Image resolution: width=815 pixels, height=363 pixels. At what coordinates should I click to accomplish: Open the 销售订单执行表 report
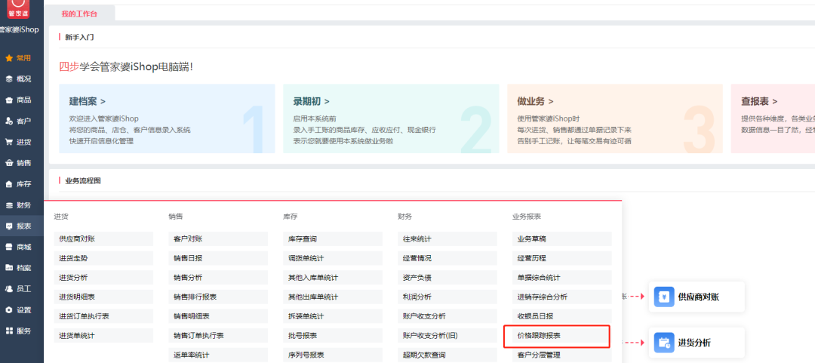click(x=218, y=335)
